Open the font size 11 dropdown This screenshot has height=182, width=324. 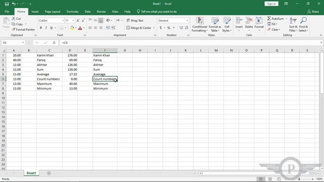(x=73, y=21)
